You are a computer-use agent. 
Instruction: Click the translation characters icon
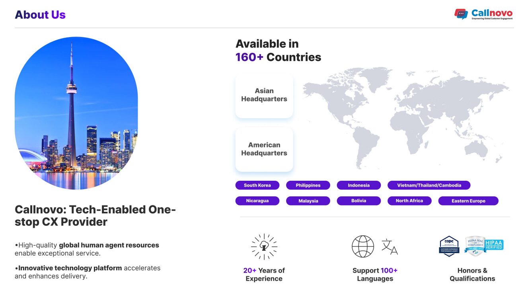pyautogui.click(x=390, y=247)
